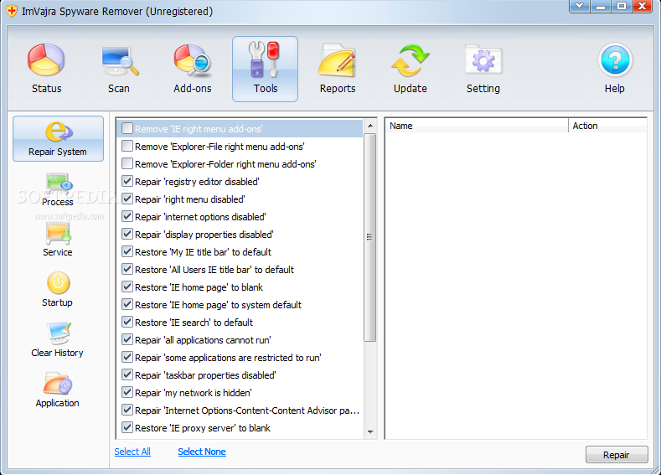Screen dimensions: 661x475
Task: Uncheck Repair 'right menu disabled'
Action: (x=127, y=199)
